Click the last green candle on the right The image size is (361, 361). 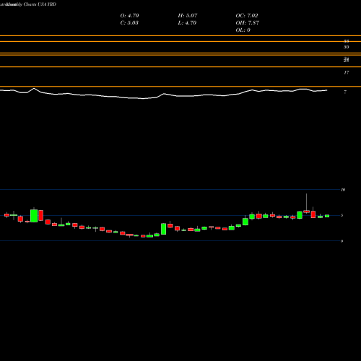click(x=327, y=216)
